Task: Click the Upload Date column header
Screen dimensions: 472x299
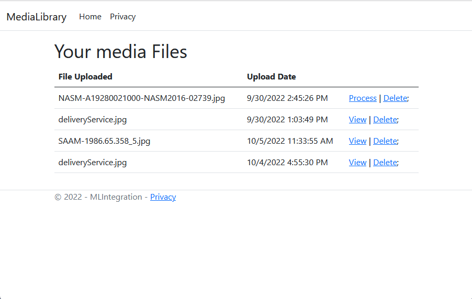Action: click(x=271, y=77)
